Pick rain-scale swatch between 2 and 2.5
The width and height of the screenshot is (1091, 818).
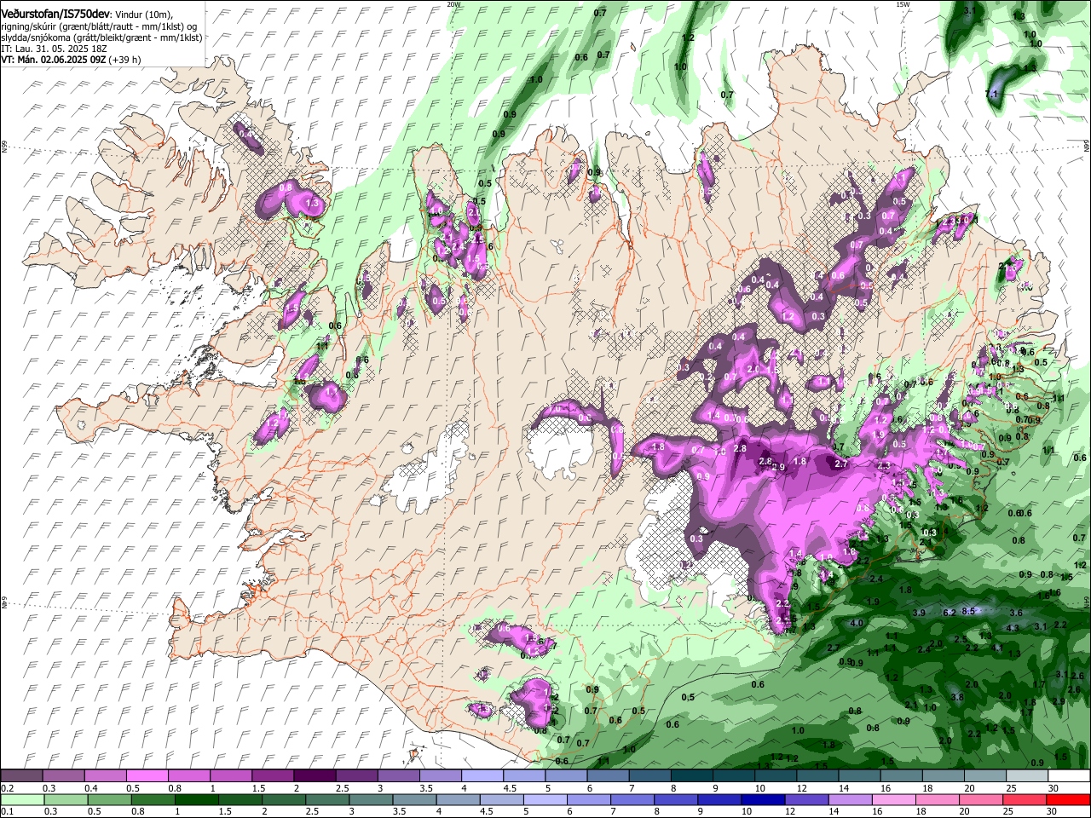pos(284,800)
